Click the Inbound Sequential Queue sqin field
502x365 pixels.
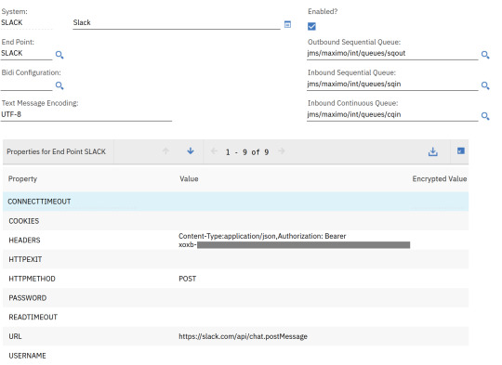(392, 85)
